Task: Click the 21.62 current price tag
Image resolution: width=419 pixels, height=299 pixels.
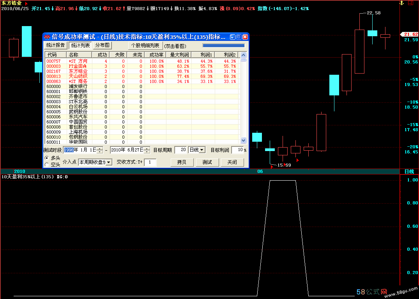Action: 410,34
